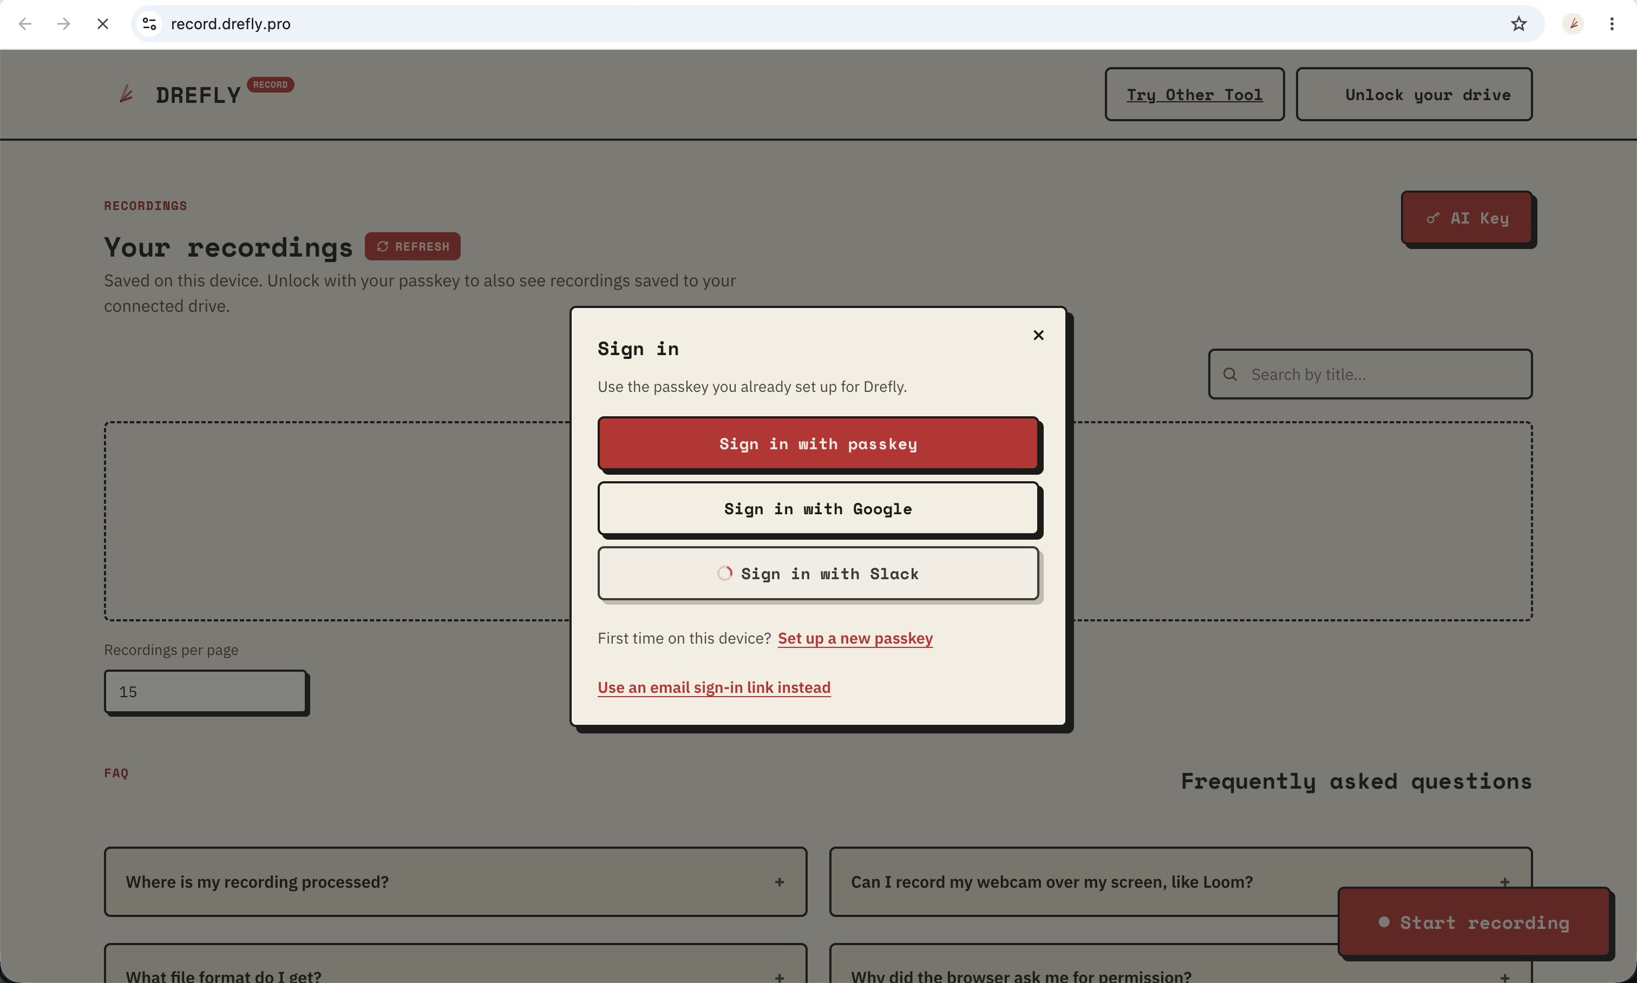Use an email sign-in link instead
This screenshot has height=983, width=1637.
pyautogui.click(x=713, y=687)
